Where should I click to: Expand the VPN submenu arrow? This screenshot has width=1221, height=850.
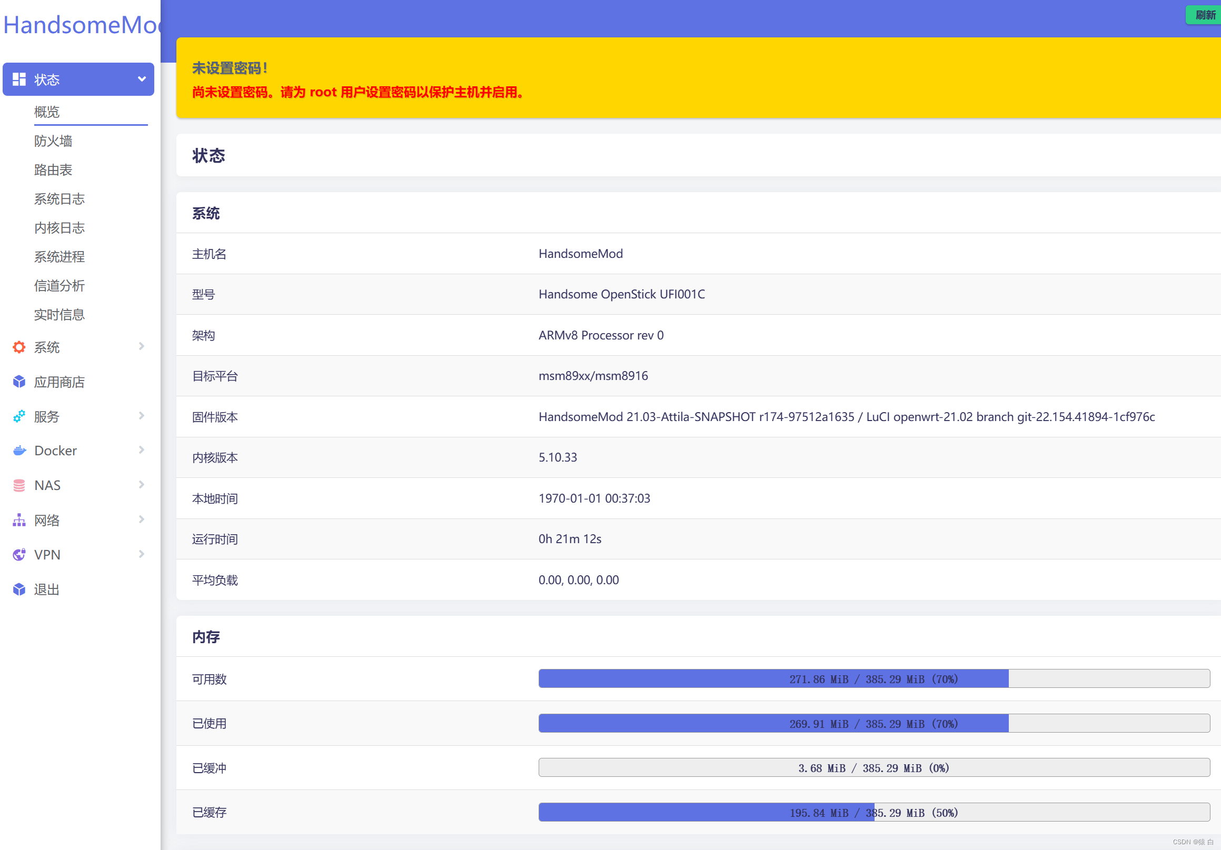(x=142, y=554)
